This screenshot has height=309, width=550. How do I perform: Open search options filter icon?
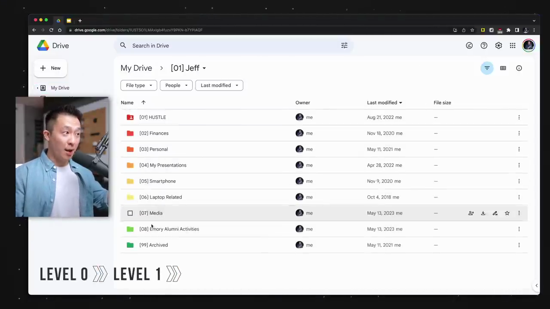(x=344, y=45)
